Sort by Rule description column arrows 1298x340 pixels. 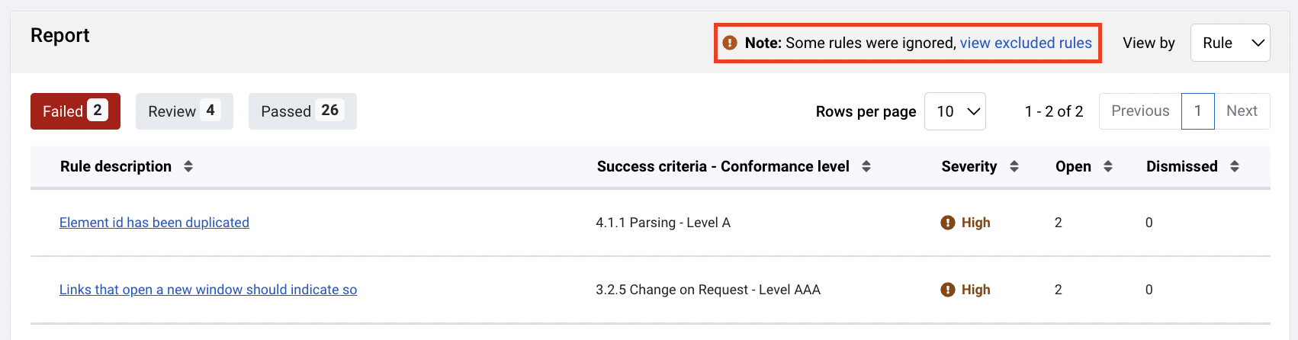[188, 166]
